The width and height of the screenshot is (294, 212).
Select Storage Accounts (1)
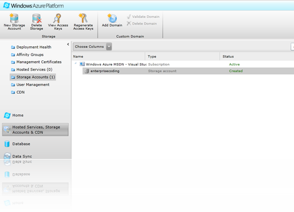point(33,77)
